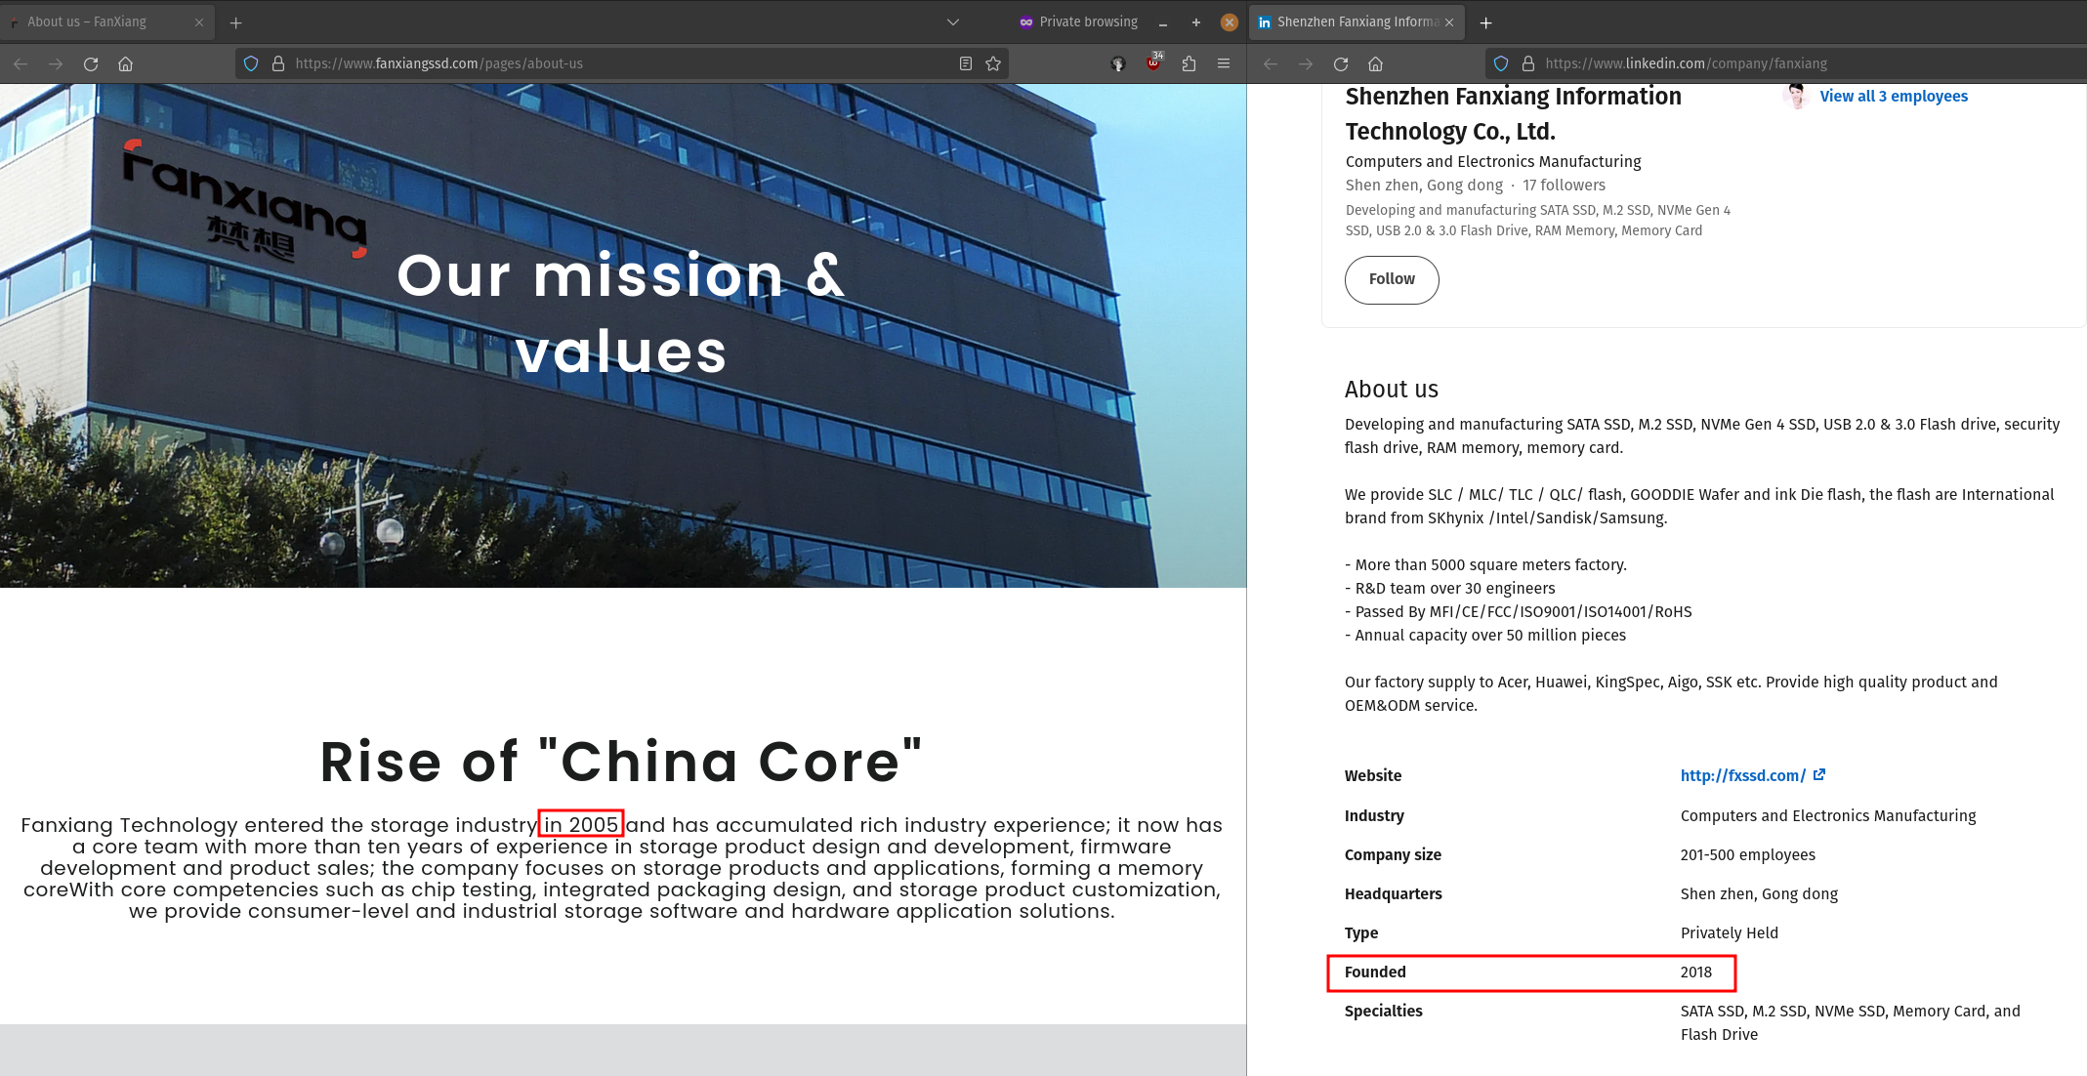Select the Shenzhen Fanxiang LinkedIn tab
Image resolution: width=2087 pixels, height=1076 pixels.
[x=1353, y=21]
